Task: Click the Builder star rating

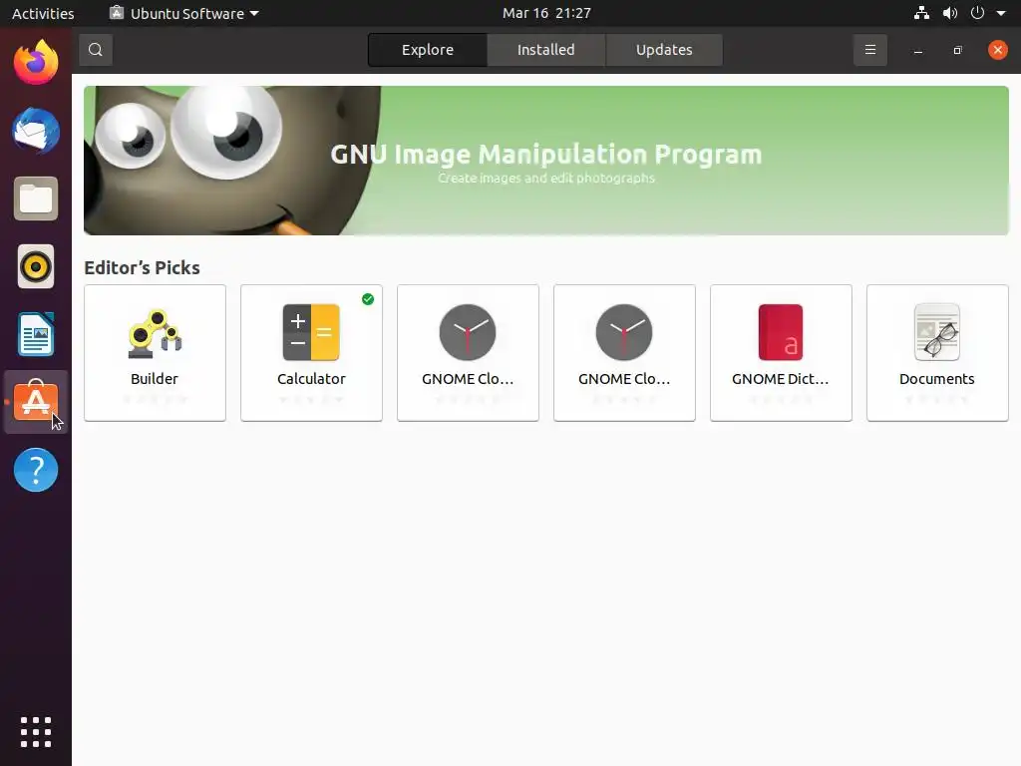Action: pyautogui.click(x=155, y=399)
